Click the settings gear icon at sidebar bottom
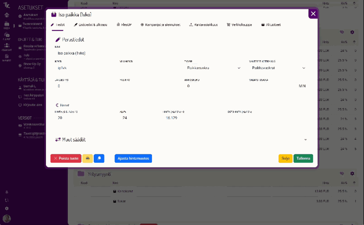 pos(7,208)
